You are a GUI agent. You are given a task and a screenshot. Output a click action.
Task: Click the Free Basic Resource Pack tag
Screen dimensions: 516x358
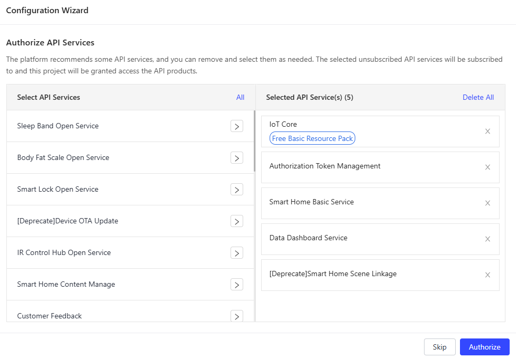tap(312, 138)
